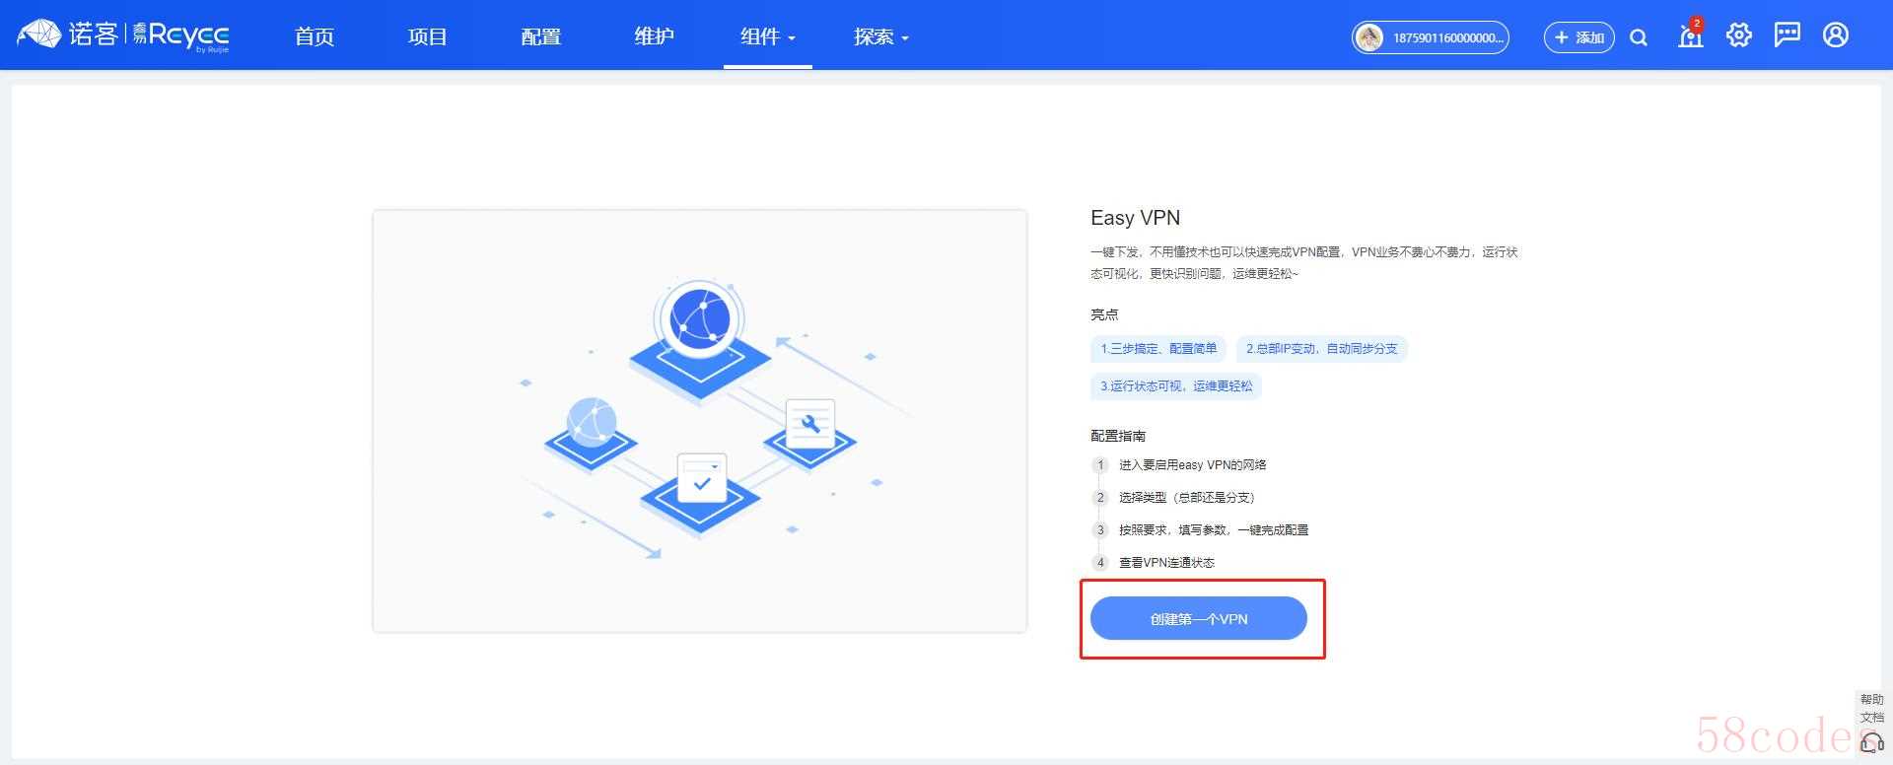Select the 配置 menu item
Image resolution: width=1893 pixels, height=765 pixels.
pos(540,36)
